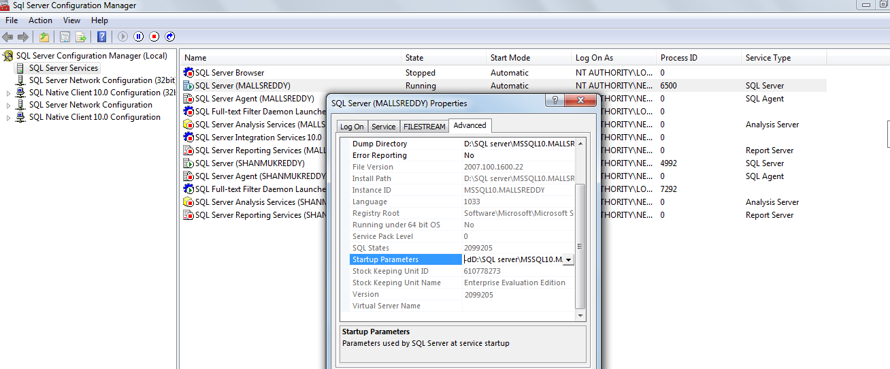
Task: Click the Pause Service toolbar icon
Action: tap(139, 37)
